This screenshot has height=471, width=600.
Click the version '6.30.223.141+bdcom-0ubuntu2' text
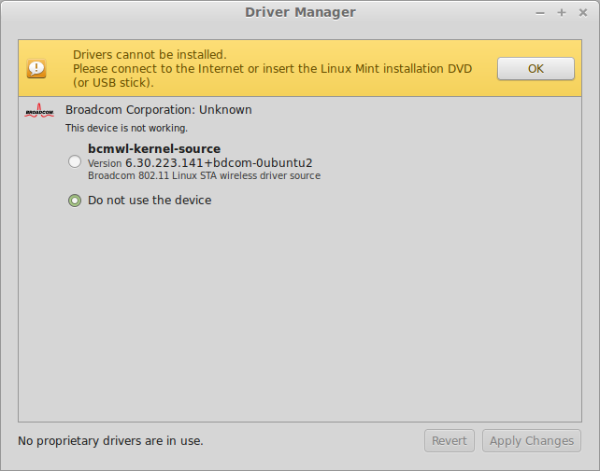pyautogui.click(x=219, y=163)
